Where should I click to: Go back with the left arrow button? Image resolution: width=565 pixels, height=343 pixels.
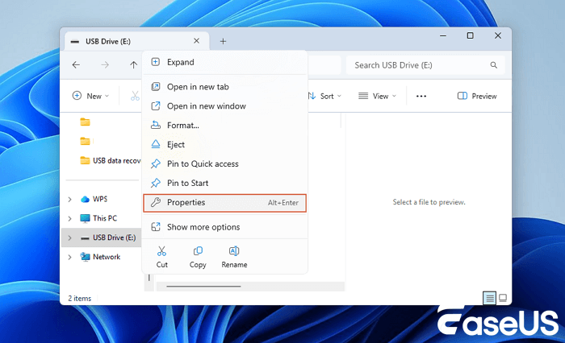[x=76, y=65]
